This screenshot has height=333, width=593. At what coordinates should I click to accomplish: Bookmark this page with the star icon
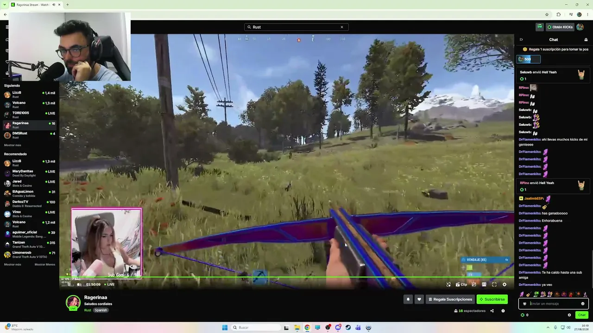point(547,14)
